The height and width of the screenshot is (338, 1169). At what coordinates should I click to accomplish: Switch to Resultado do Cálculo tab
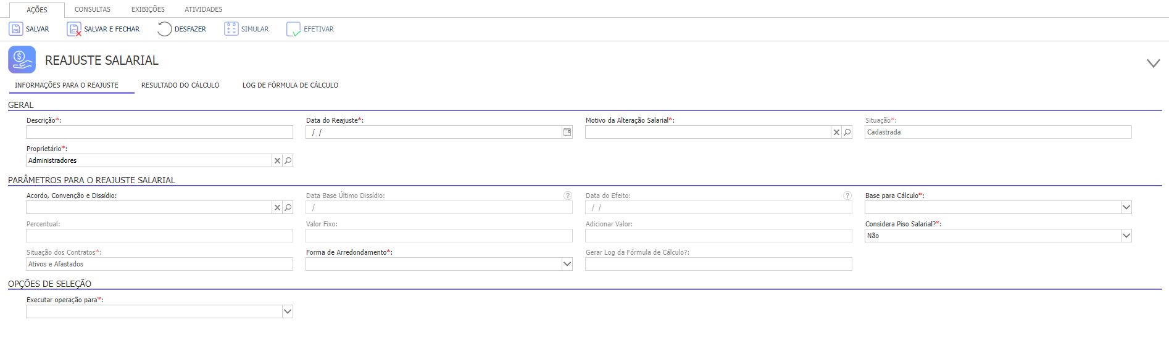coord(180,85)
